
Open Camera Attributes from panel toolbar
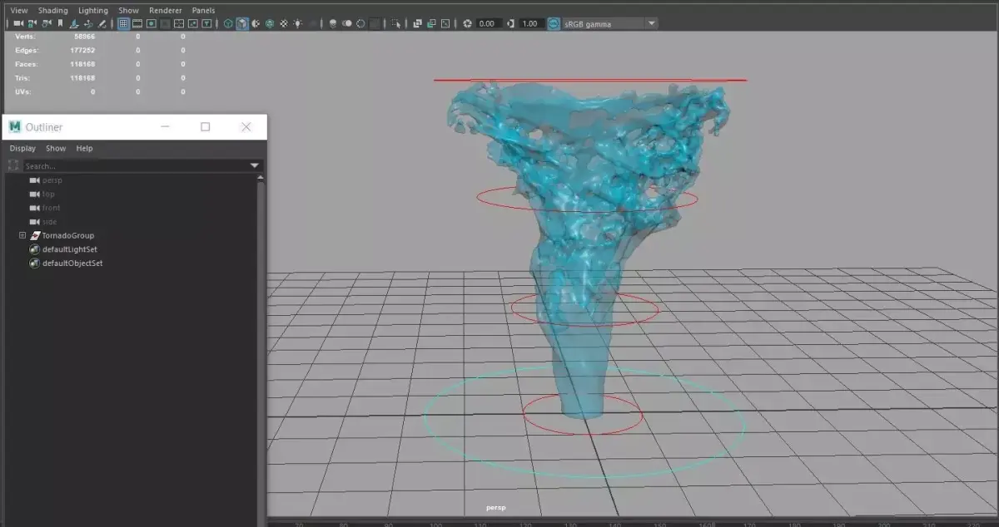pos(46,23)
